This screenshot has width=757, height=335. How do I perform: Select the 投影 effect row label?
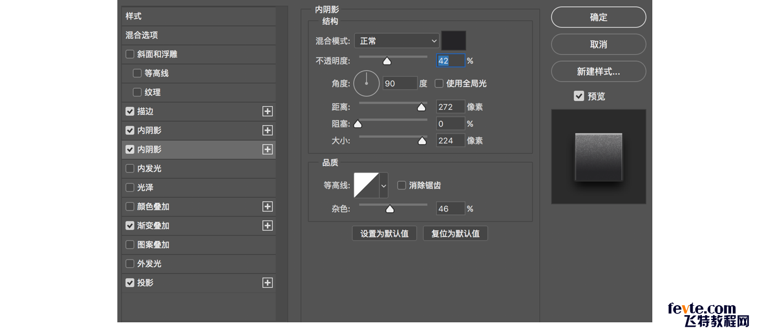pyautogui.click(x=145, y=283)
